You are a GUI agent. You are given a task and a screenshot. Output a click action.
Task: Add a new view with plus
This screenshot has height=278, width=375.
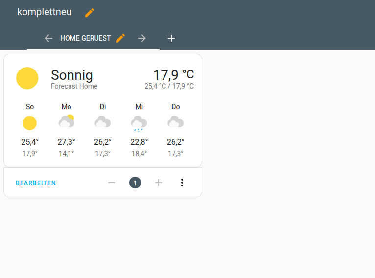coord(171,38)
